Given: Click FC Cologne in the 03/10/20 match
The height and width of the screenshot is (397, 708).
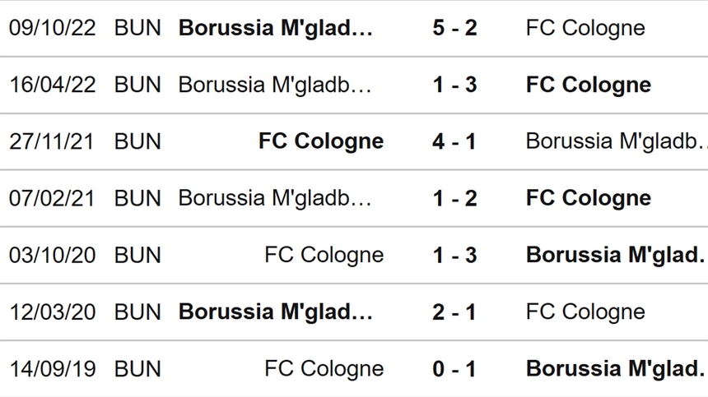Looking at the screenshot, I should (324, 255).
